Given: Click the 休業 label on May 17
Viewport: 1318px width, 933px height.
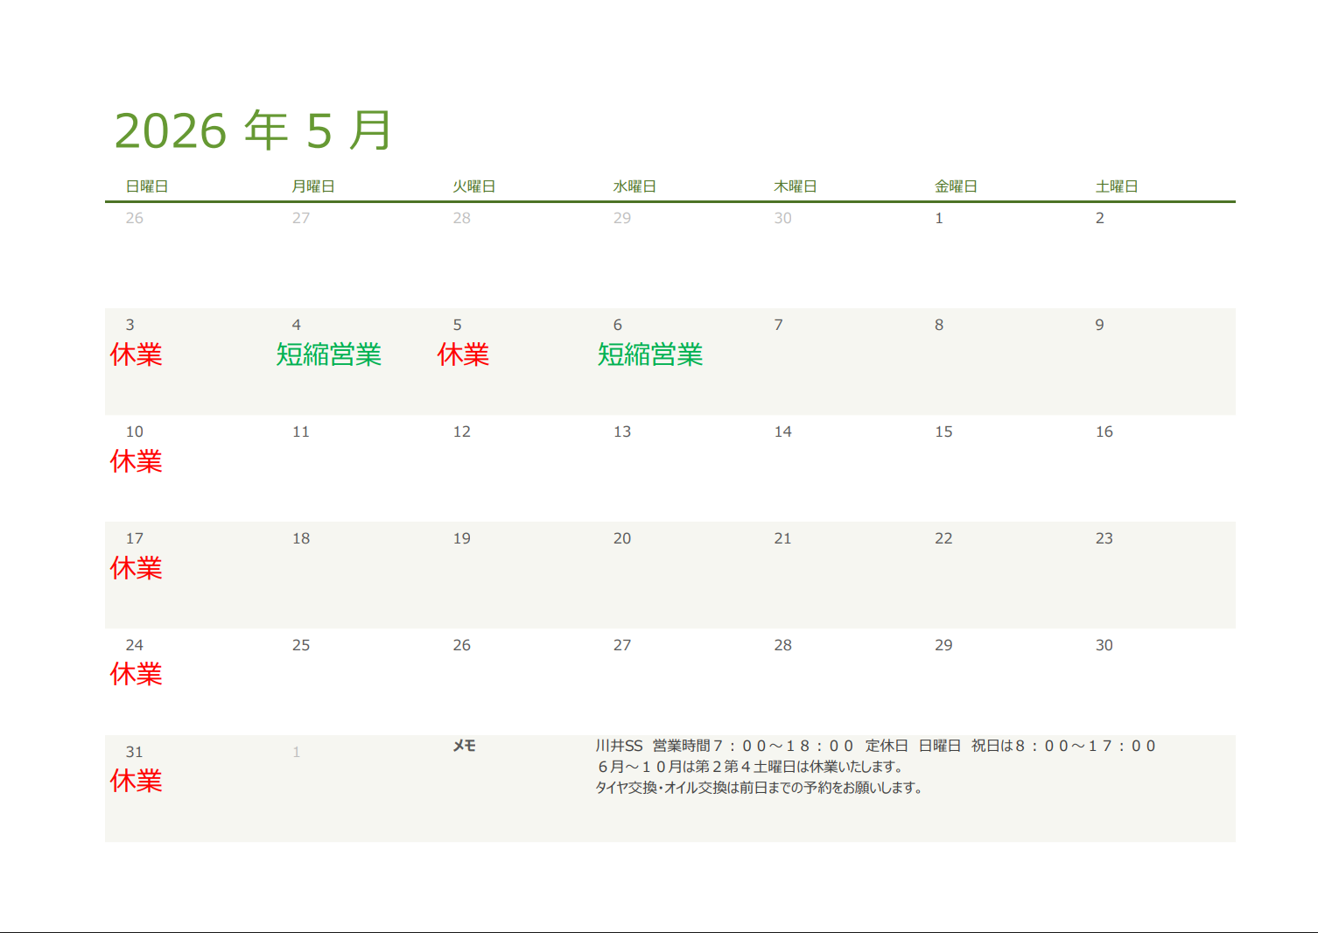Looking at the screenshot, I should [137, 568].
